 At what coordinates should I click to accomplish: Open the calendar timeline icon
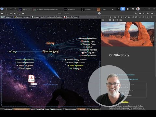click(148, 13)
